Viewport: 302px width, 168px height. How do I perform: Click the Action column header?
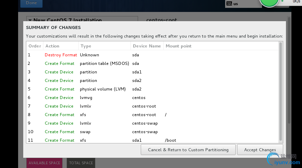click(61, 46)
